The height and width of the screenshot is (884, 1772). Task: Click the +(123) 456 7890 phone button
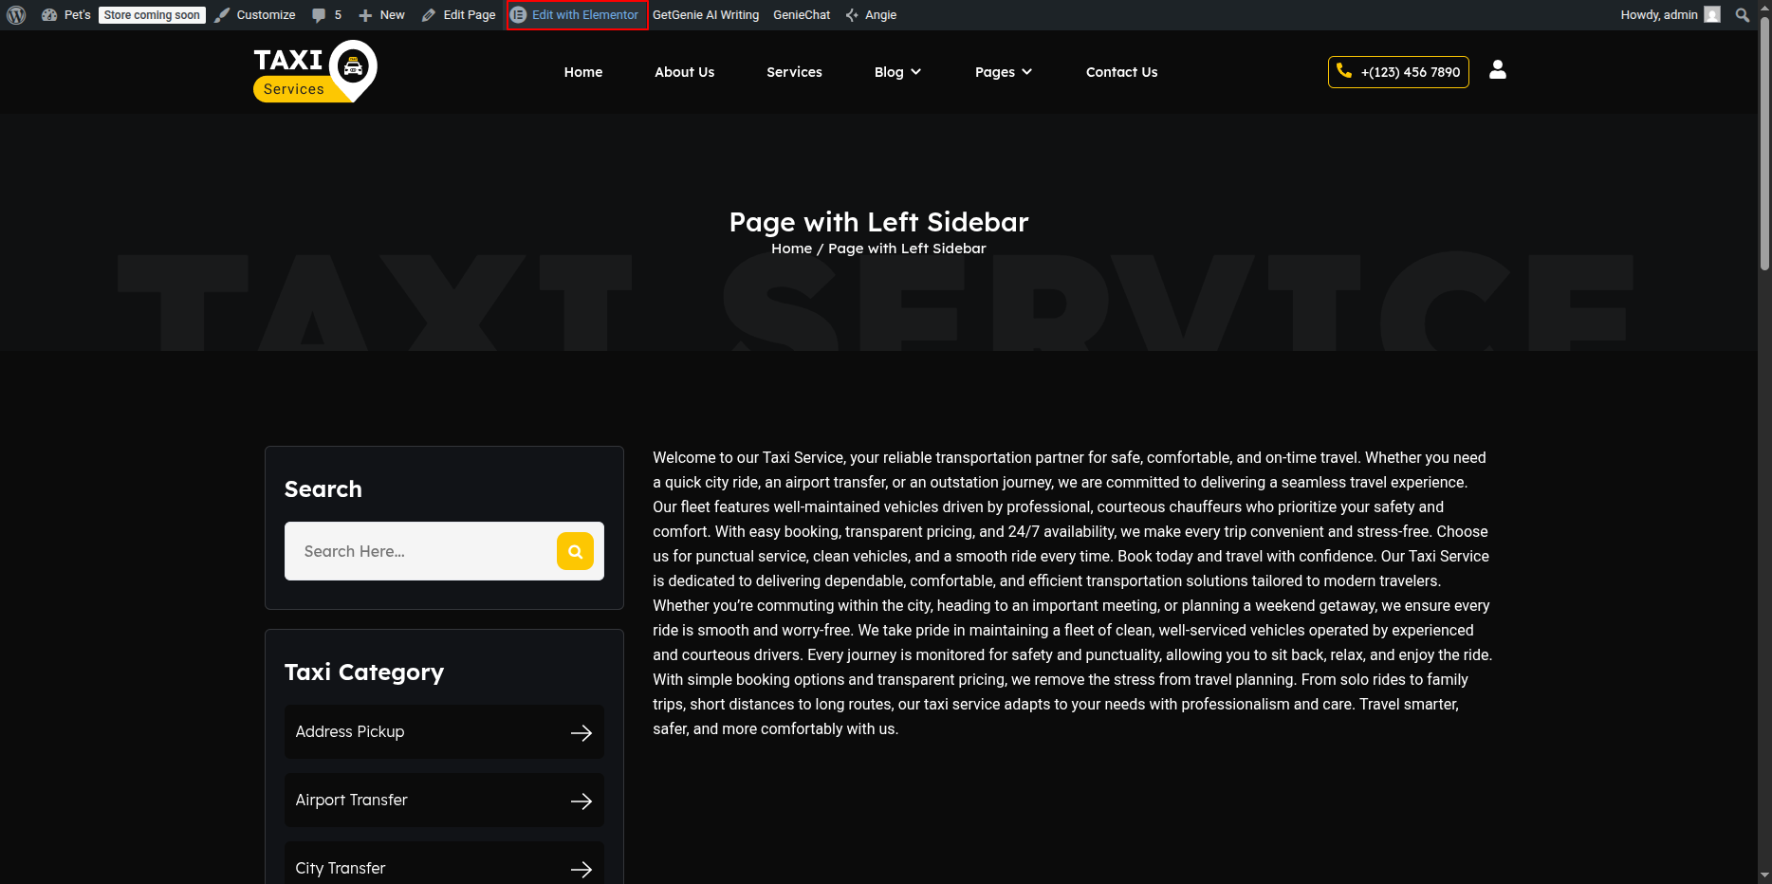click(x=1398, y=72)
